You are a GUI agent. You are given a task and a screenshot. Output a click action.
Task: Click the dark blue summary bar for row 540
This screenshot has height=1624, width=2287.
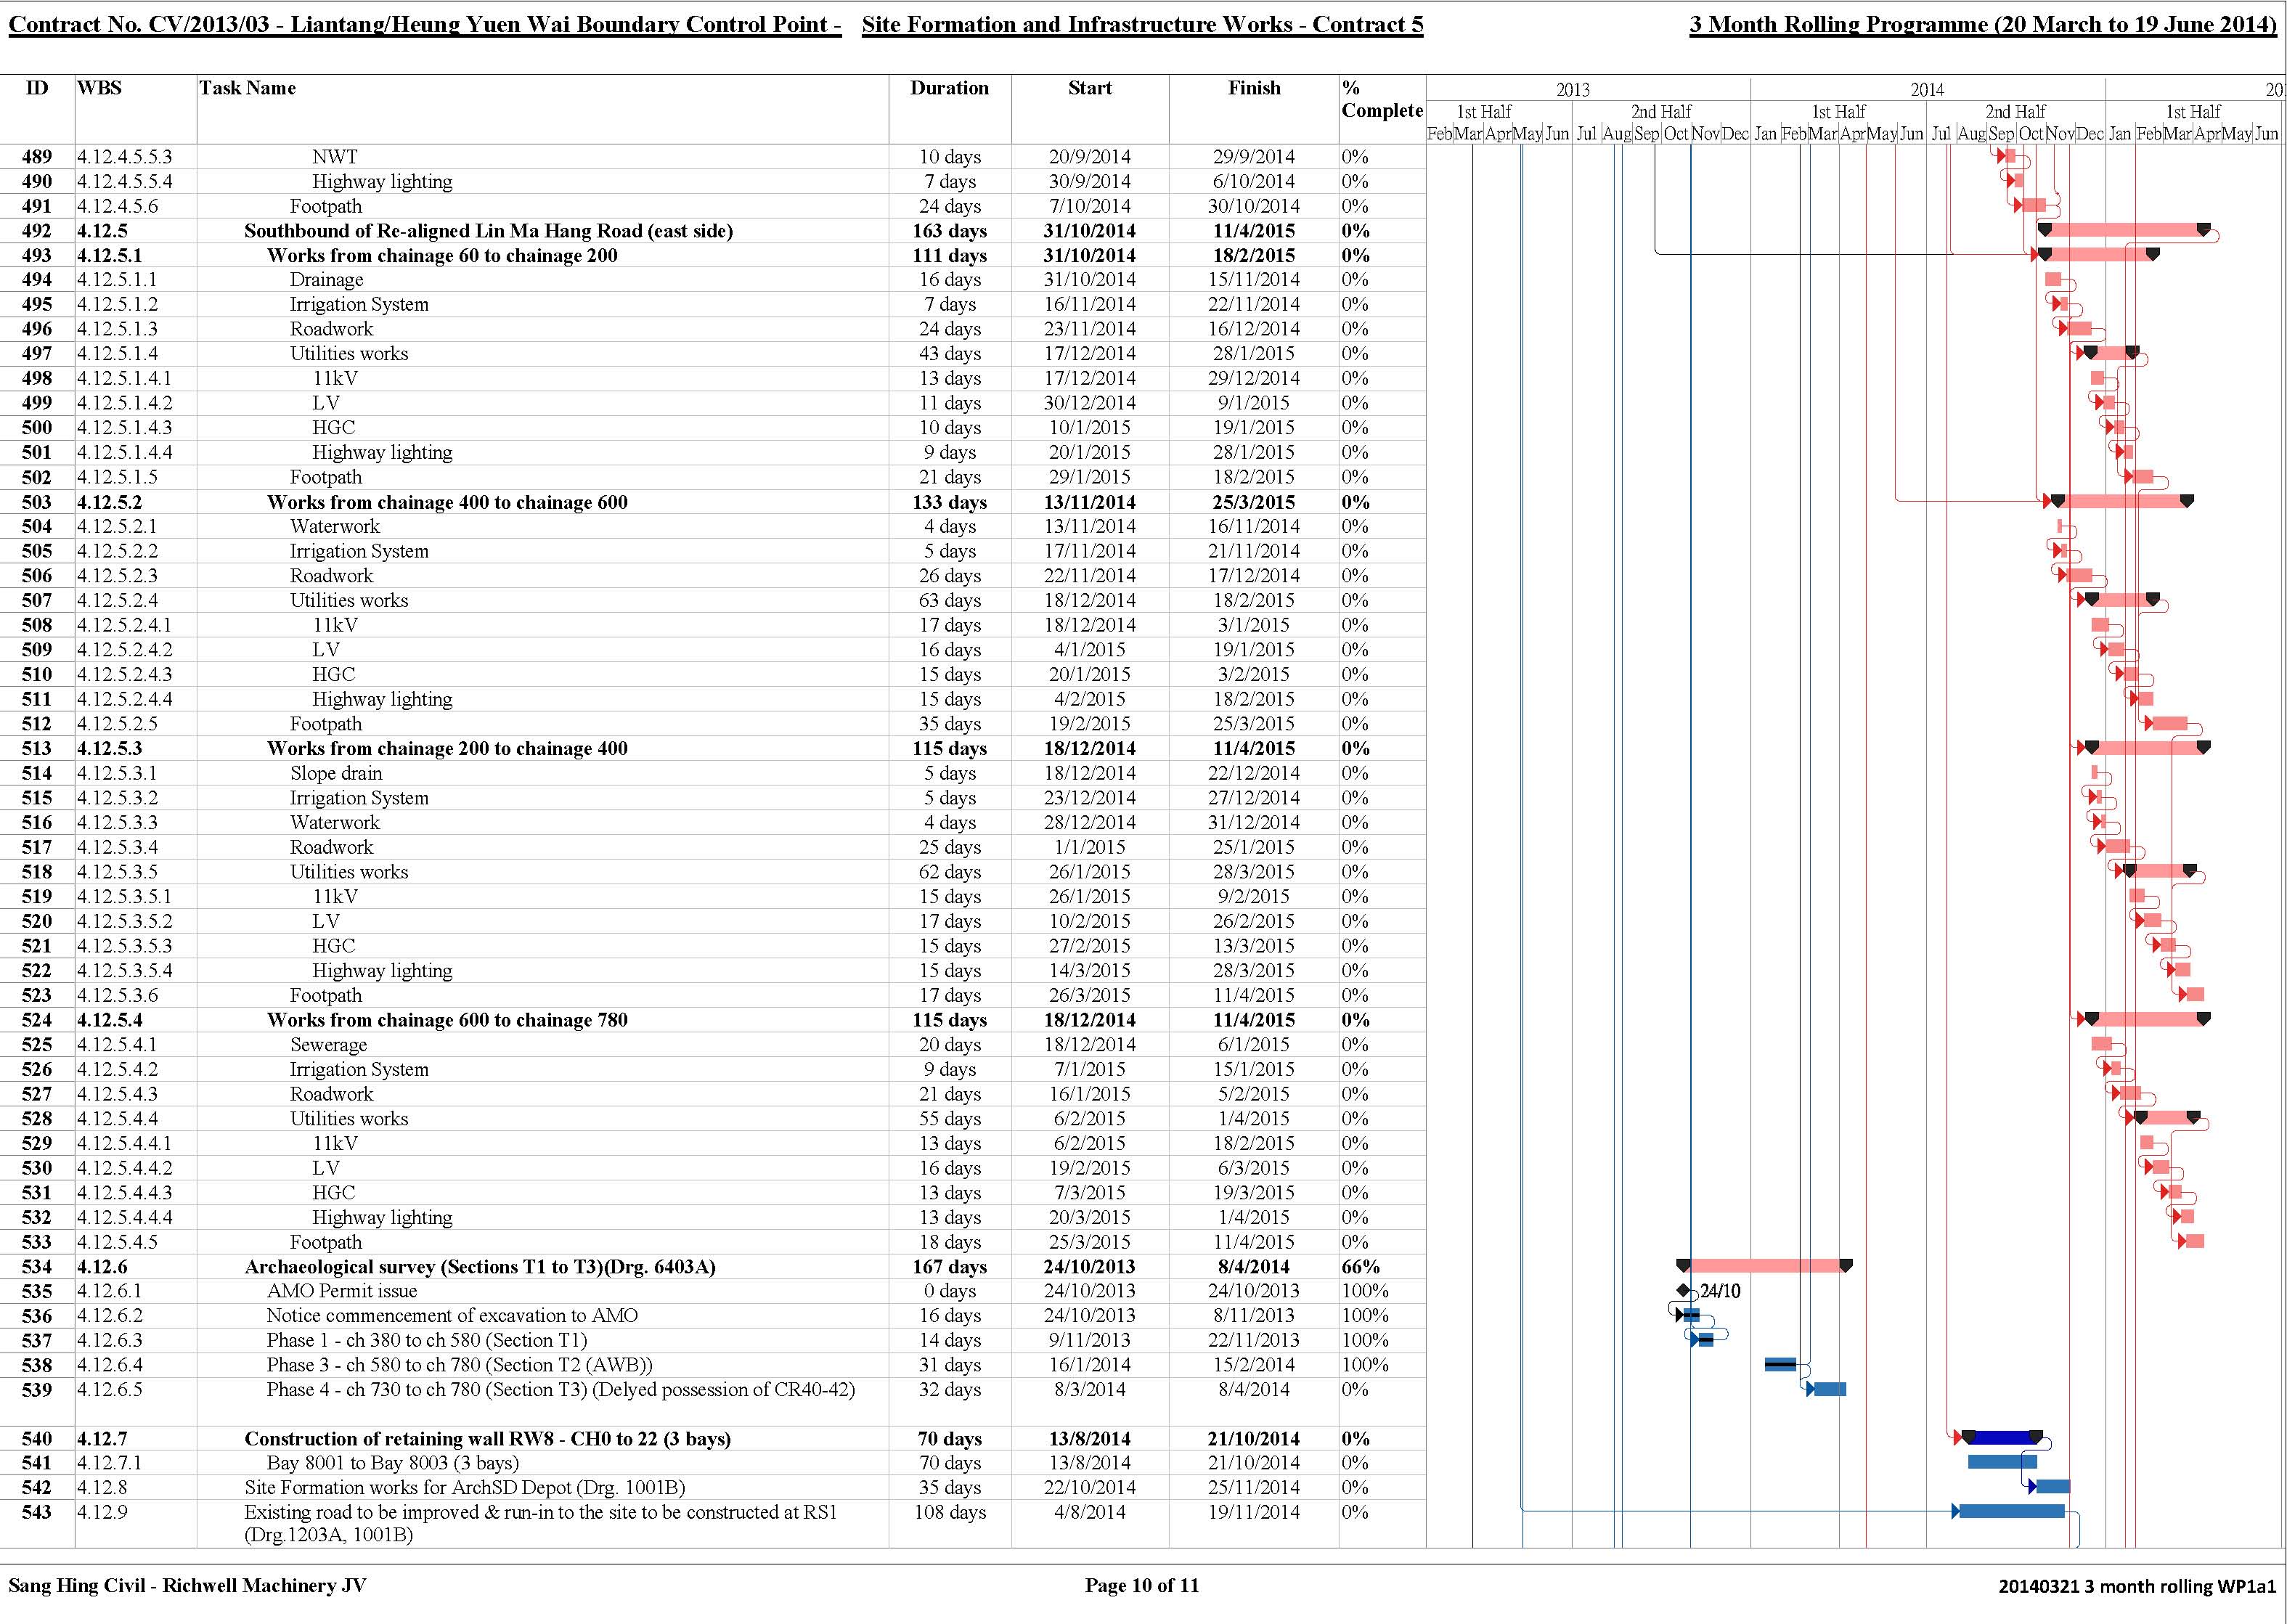[2002, 1438]
